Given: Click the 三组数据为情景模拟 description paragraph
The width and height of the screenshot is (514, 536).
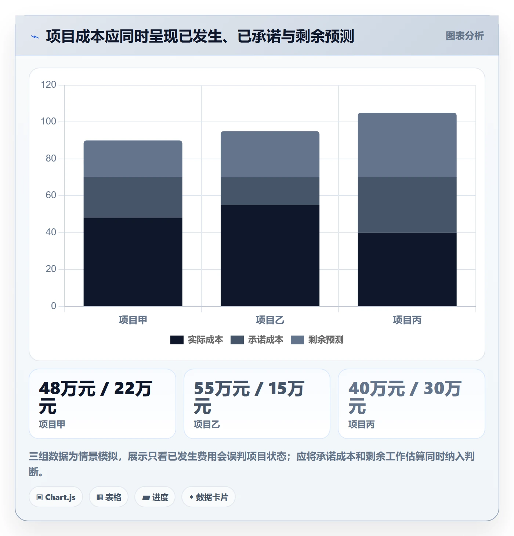Looking at the screenshot, I should click(252, 464).
